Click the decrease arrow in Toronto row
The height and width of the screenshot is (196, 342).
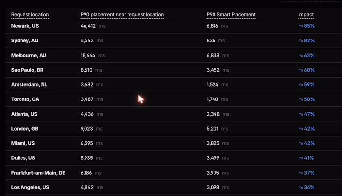coord(300,99)
